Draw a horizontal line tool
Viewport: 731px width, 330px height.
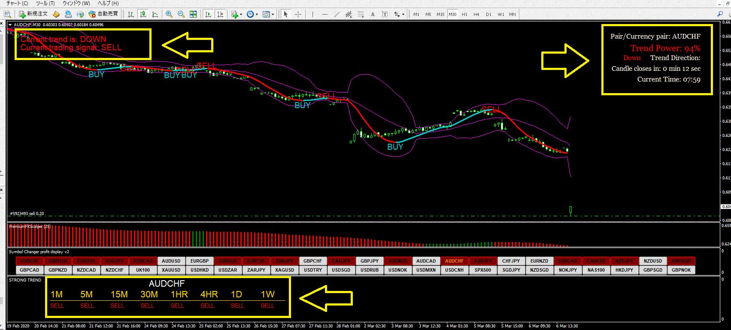(x=325, y=14)
